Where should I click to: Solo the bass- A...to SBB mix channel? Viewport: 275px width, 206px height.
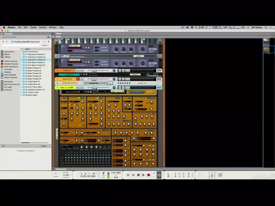coord(82,88)
